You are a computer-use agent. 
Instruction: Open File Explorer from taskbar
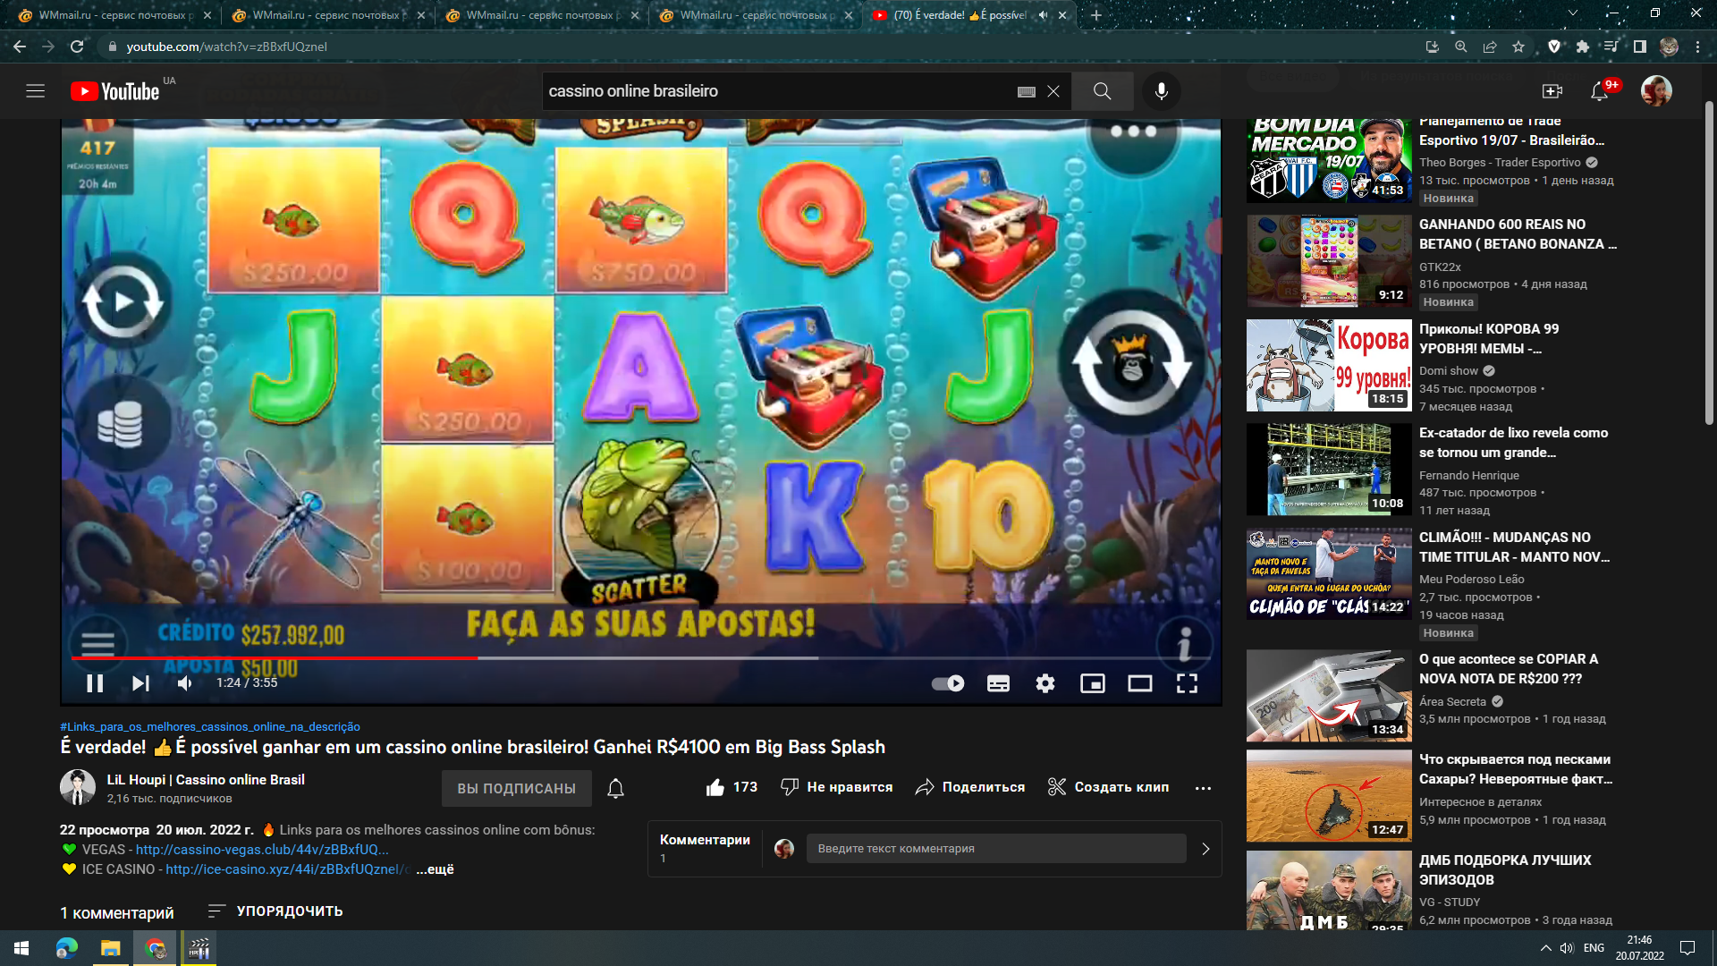[x=110, y=948]
